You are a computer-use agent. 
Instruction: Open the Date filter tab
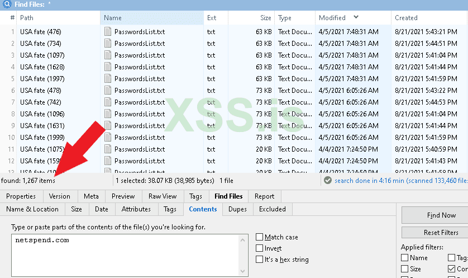(x=102, y=209)
